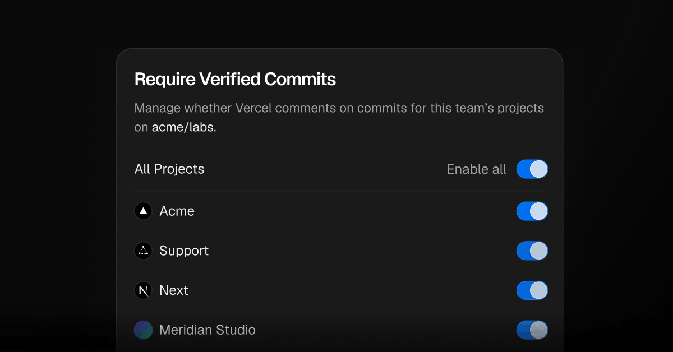Click the Require Verified Commits heading
Screen dimensions: 673x352
(235, 80)
